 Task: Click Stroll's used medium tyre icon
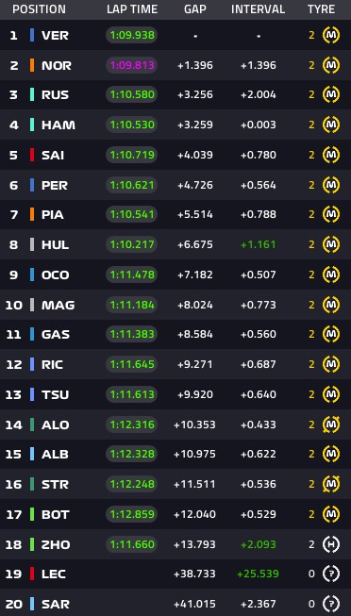[331, 484]
